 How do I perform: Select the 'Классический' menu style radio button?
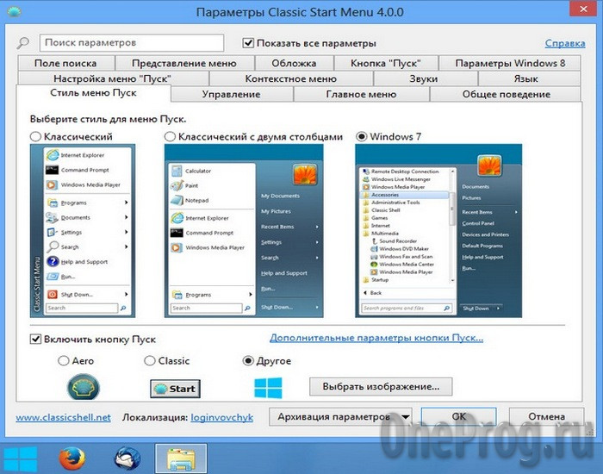point(35,136)
